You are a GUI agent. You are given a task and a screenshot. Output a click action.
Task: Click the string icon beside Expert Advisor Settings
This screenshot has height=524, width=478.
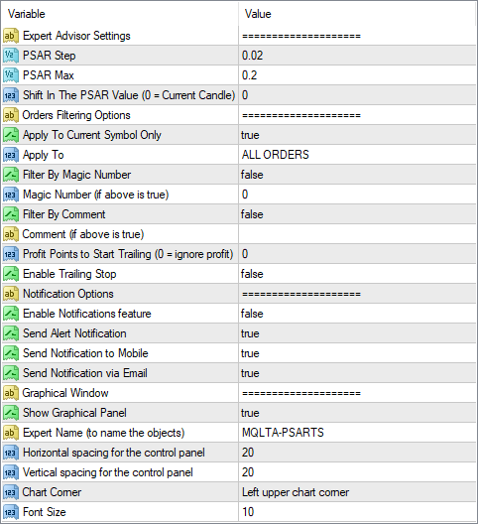[x=11, y=36]
